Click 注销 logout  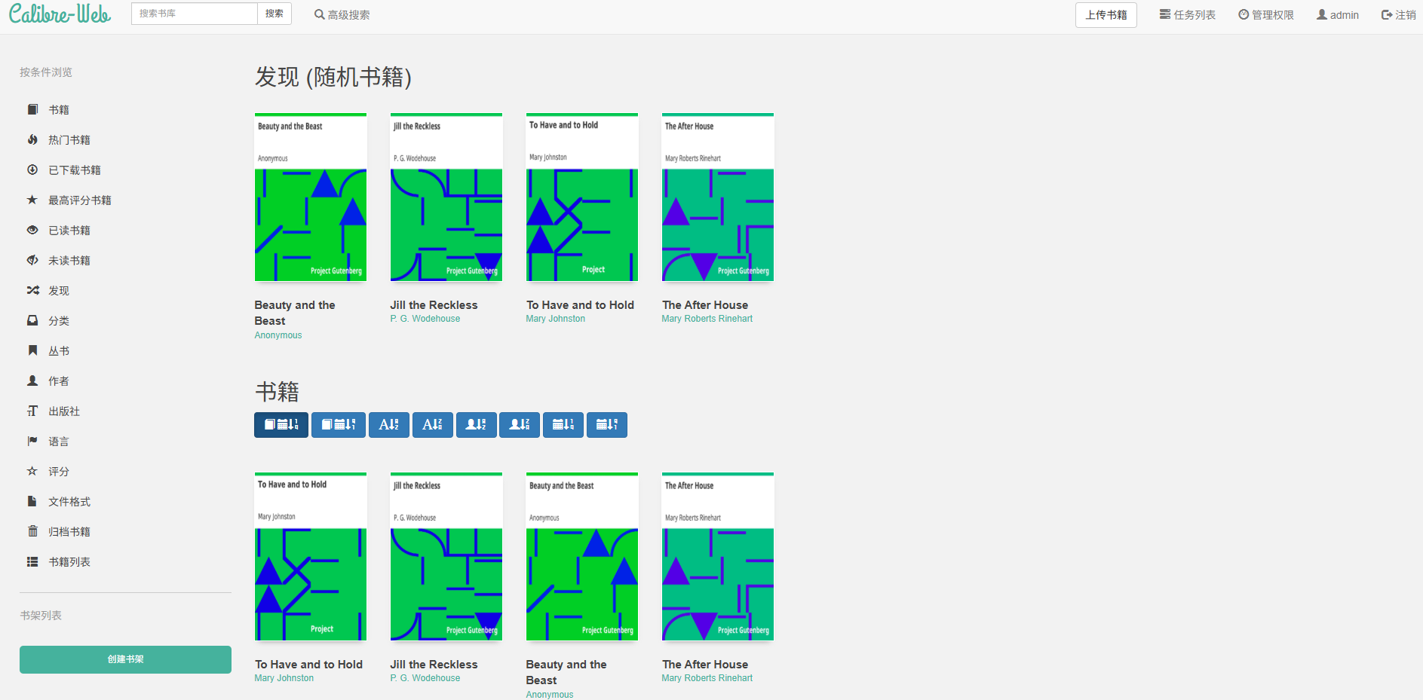click(1398, 14)
